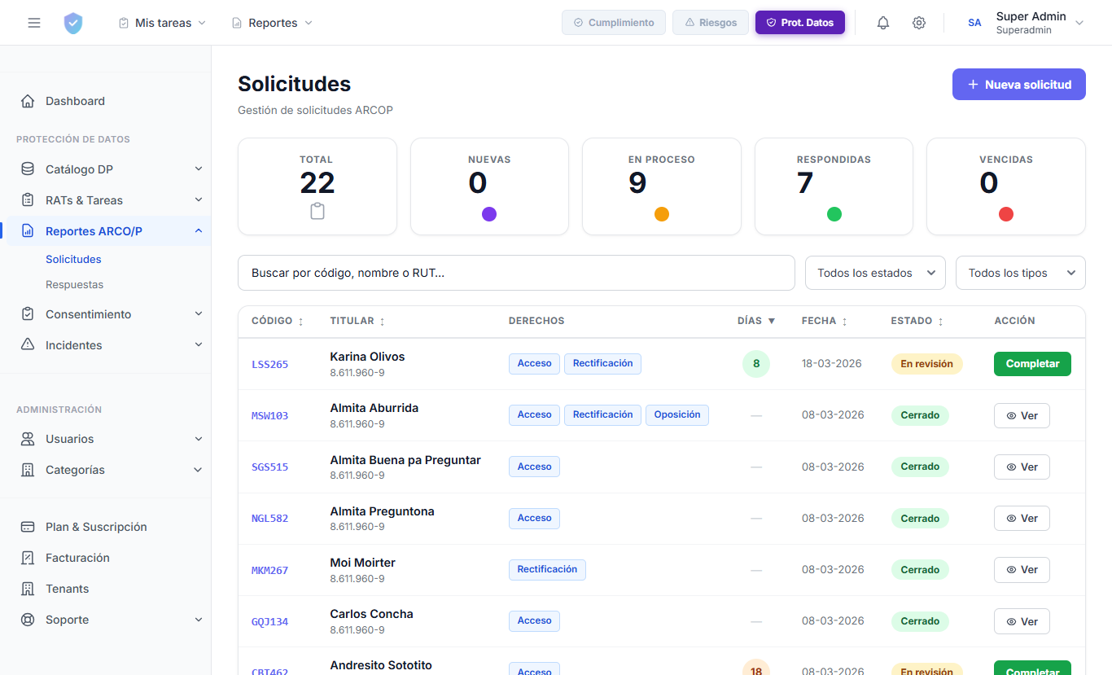1112x675 pixels.
Task: Toggle the Riesgos module button
Action: (710, 23)
